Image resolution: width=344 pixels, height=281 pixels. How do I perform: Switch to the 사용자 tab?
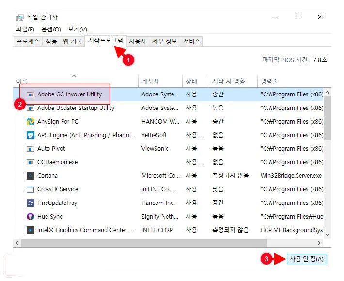pos(138,41)
